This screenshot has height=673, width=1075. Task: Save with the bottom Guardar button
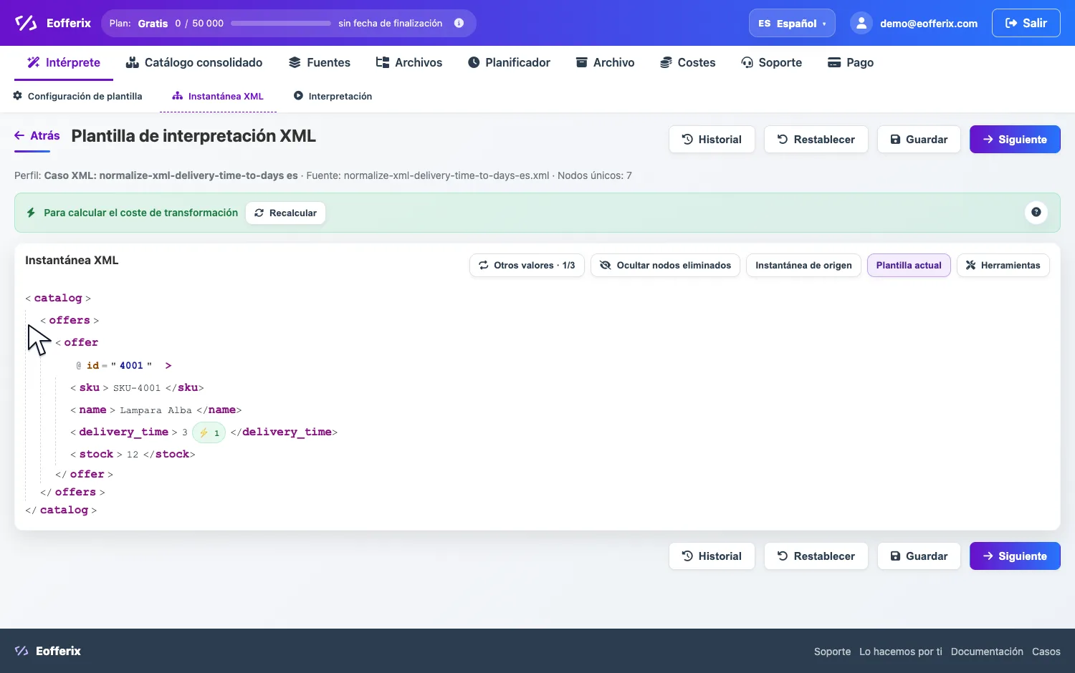pyautogui.click(x=919, y=556)
